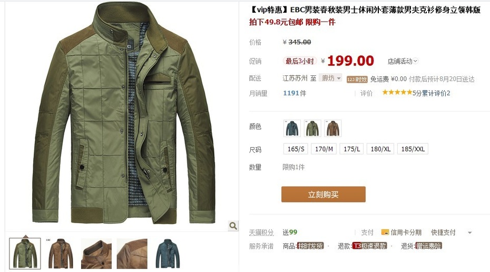
Task: Expand the 店铺活动 dropdown
Action: [403, 61]
